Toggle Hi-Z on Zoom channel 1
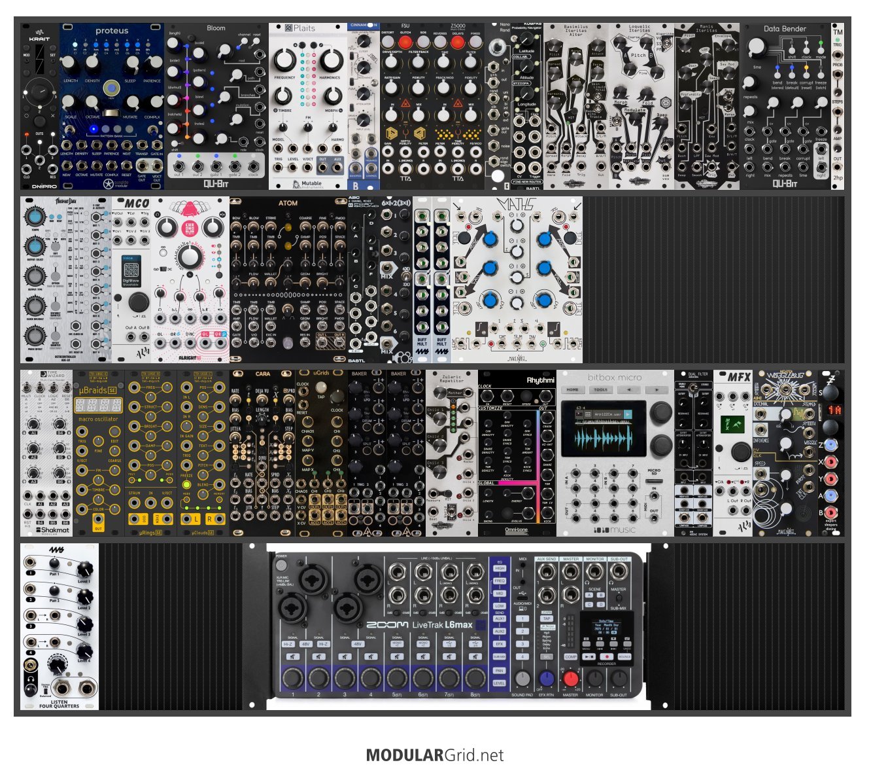Viewport: 871px width, 769px height. coord(288,644)
